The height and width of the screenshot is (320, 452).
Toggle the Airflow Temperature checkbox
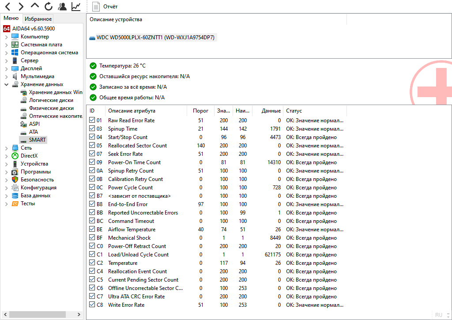(x=92, y=229)
